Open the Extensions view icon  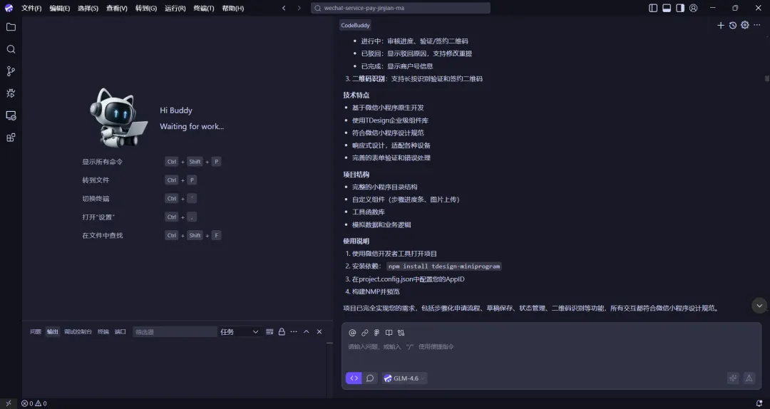pyautogui.click(x=11, y=138)
